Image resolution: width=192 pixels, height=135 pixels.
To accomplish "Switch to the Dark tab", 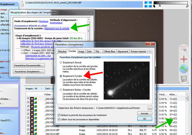I will [89, 51].
